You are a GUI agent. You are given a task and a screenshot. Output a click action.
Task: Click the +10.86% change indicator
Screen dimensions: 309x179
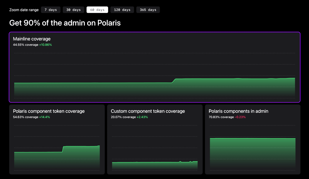[x=45, y=45]
